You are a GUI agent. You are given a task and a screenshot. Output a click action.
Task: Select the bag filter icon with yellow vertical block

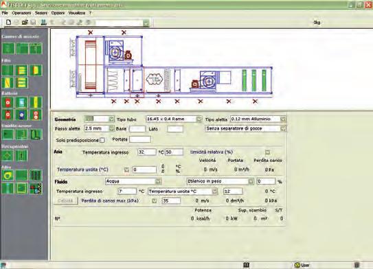(36, 71)
